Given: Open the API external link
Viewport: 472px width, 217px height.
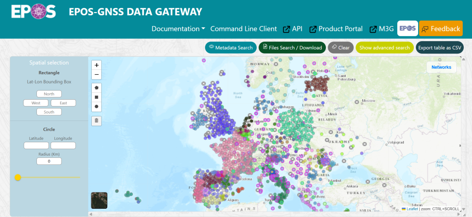Looking at the screenshot, I should [292, 29].
